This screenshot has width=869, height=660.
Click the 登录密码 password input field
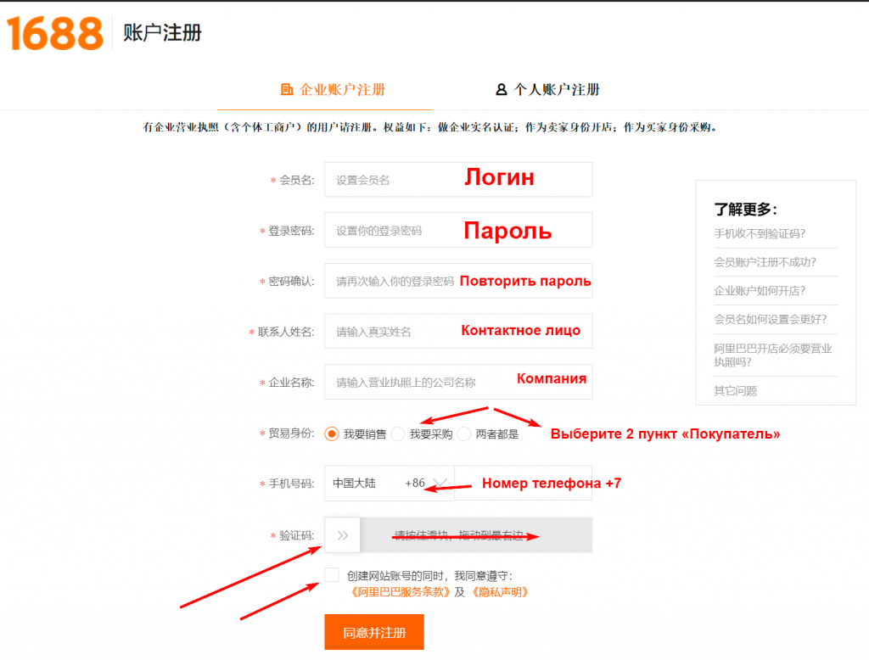[x=458, y=230]
